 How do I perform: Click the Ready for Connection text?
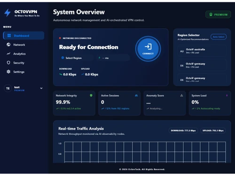89,47
